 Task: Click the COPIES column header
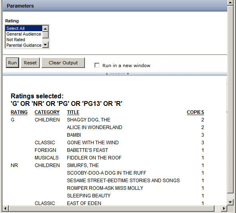point(195,112)
